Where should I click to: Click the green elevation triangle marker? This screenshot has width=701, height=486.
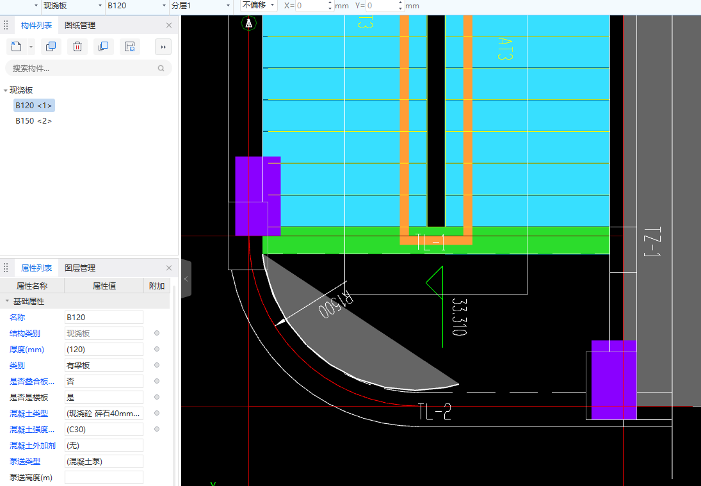pos(435,282)
